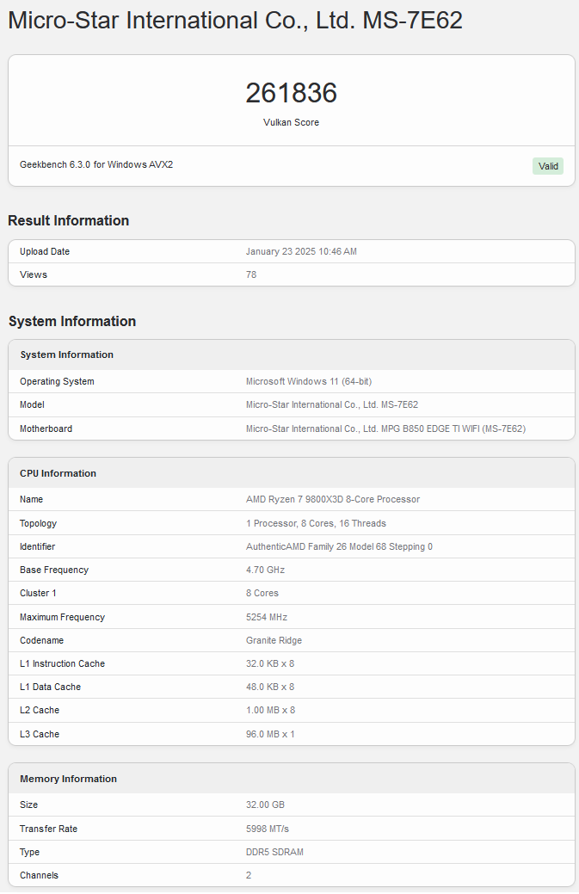Image resolution: width=579 pixels, height=894 pixels.
Task: Click the Vulkan Score label
Action: coord(291,122)
